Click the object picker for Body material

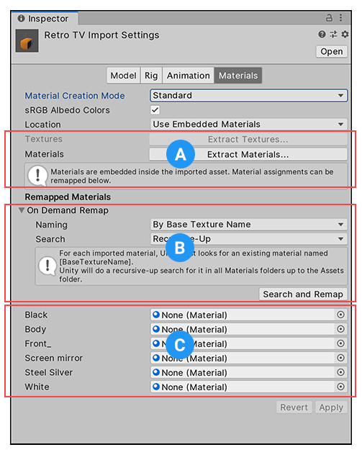[341, 329]
